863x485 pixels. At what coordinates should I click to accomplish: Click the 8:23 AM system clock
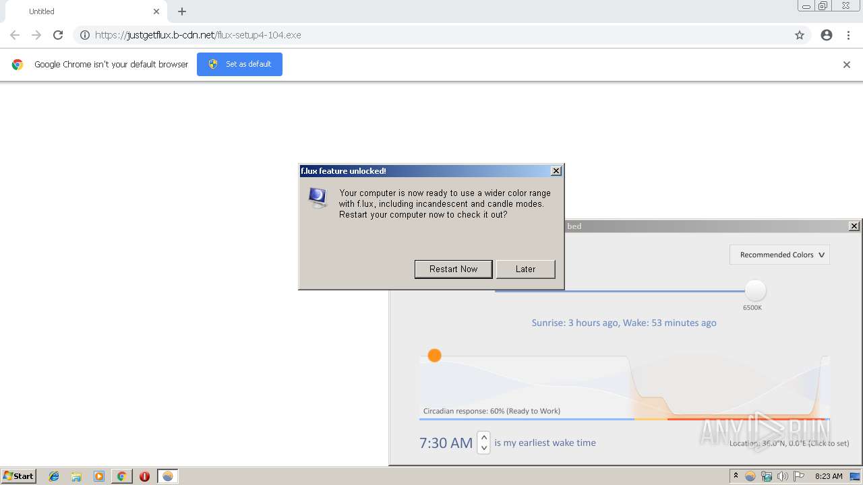coord(829,476)
